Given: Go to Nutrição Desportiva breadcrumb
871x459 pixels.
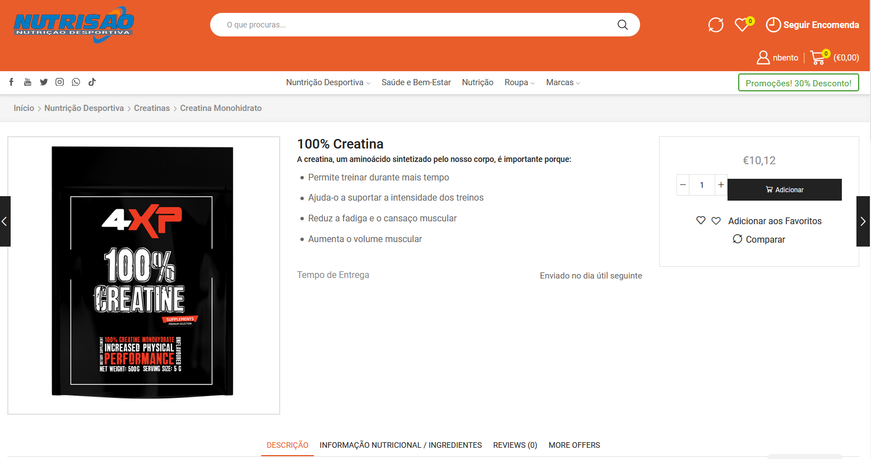Looking at the screenshot, I should [84, 108].
